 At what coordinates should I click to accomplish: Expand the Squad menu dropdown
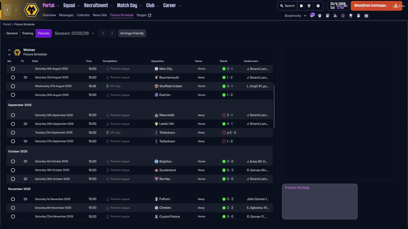[x=72, y=5]
